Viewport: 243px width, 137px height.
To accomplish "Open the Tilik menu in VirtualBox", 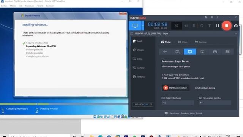I will pyautogui.click(x=21, y=6).
